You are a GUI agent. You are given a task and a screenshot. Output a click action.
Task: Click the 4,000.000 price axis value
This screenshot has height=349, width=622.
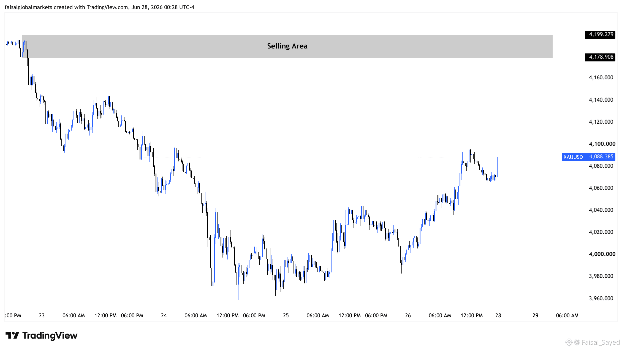(x=602, y=254)
